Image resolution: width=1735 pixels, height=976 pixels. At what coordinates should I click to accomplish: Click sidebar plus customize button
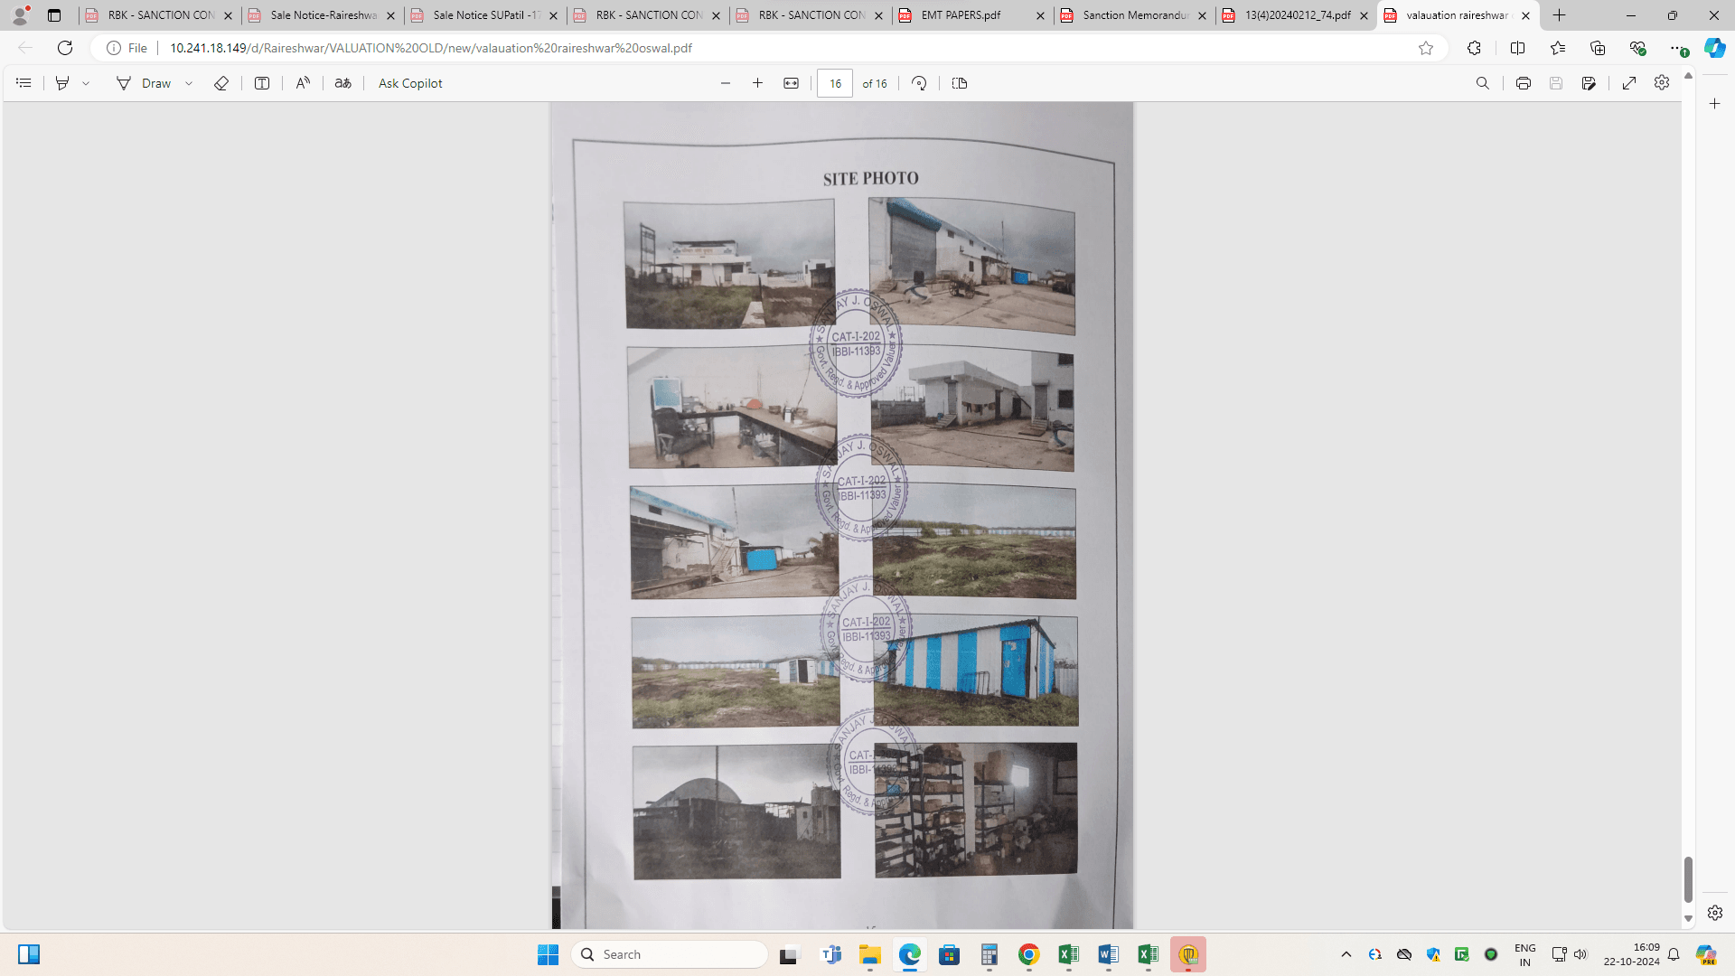click(1714, 104)
